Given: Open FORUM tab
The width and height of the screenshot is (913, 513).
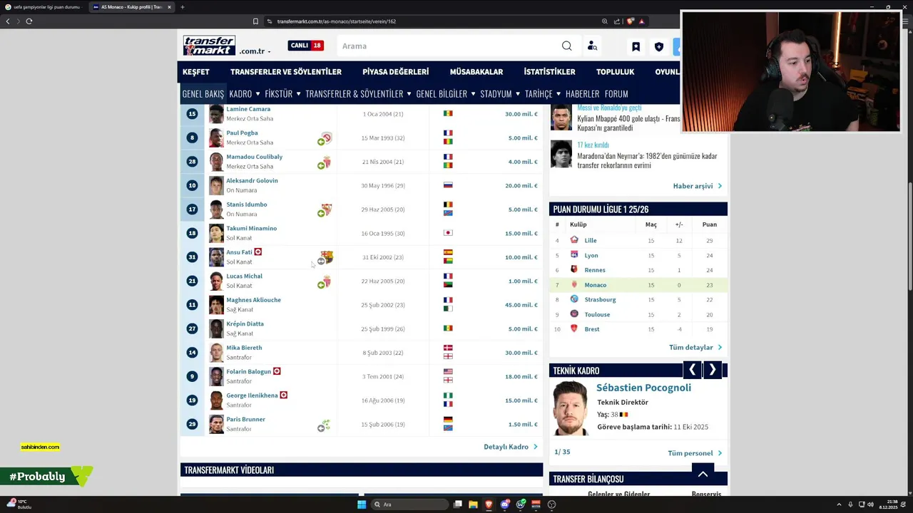Looking at the screenshot, I should point(616,93).
